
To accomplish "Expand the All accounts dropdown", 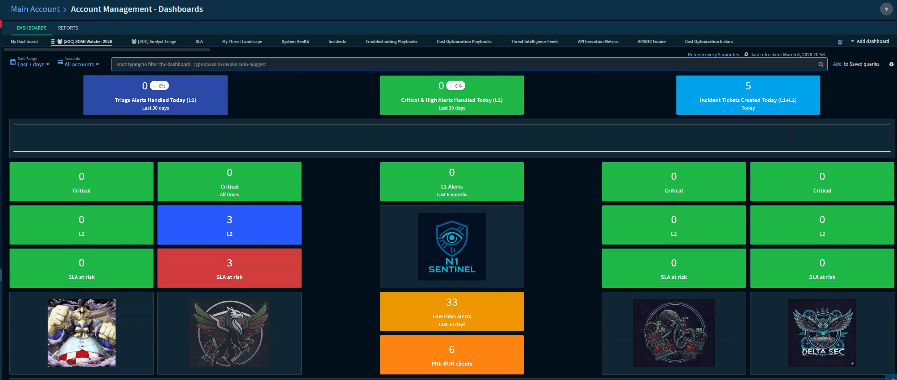I will [x=82, y=65].
